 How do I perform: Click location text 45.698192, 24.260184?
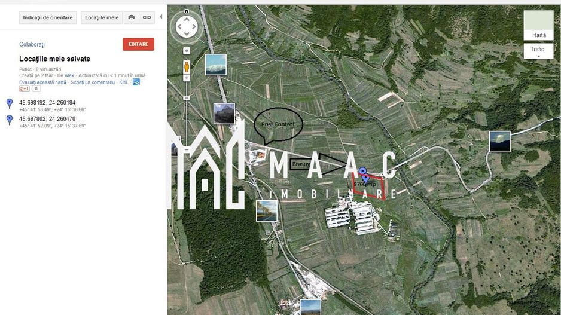47,103
